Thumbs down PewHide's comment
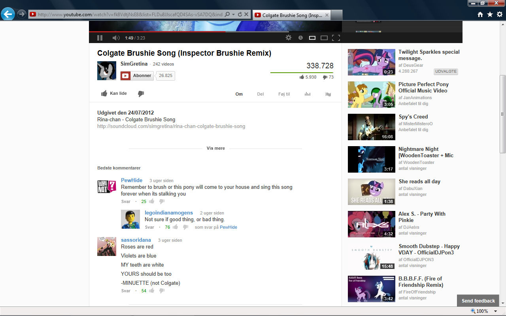506x316 pixels. tap(162, 201)
